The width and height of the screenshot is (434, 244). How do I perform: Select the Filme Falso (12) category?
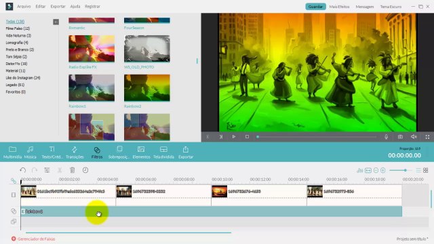pyautogui.click(x=18, y=28)
